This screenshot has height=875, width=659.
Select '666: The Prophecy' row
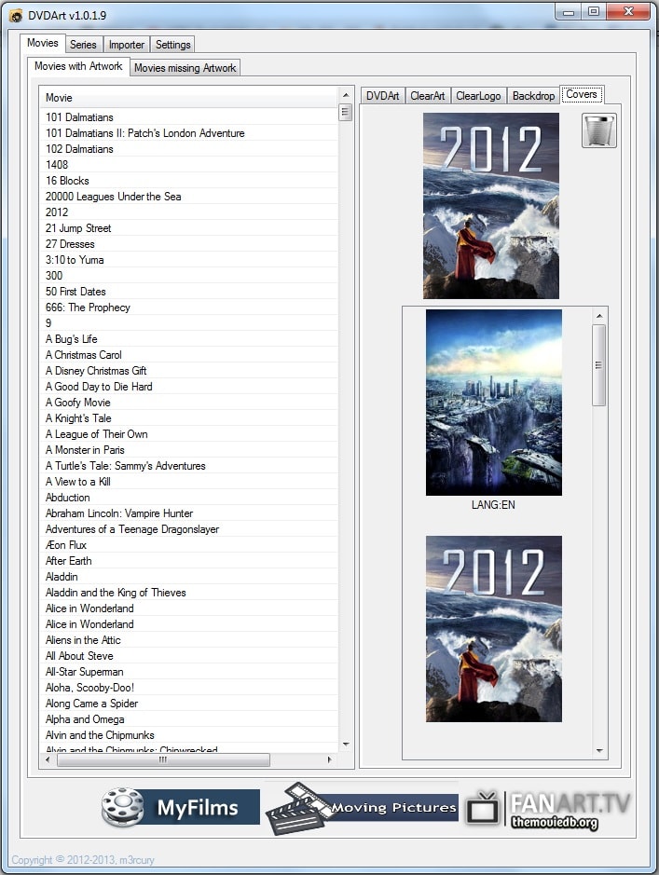(x=188, y=308)
